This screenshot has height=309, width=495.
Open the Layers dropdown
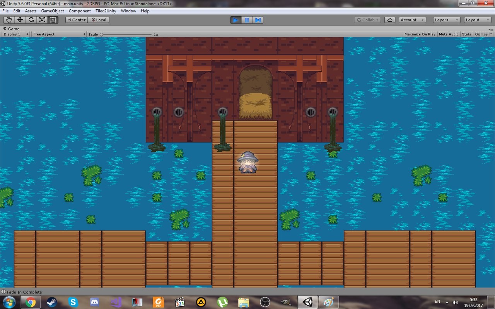[x=446, y=20]
